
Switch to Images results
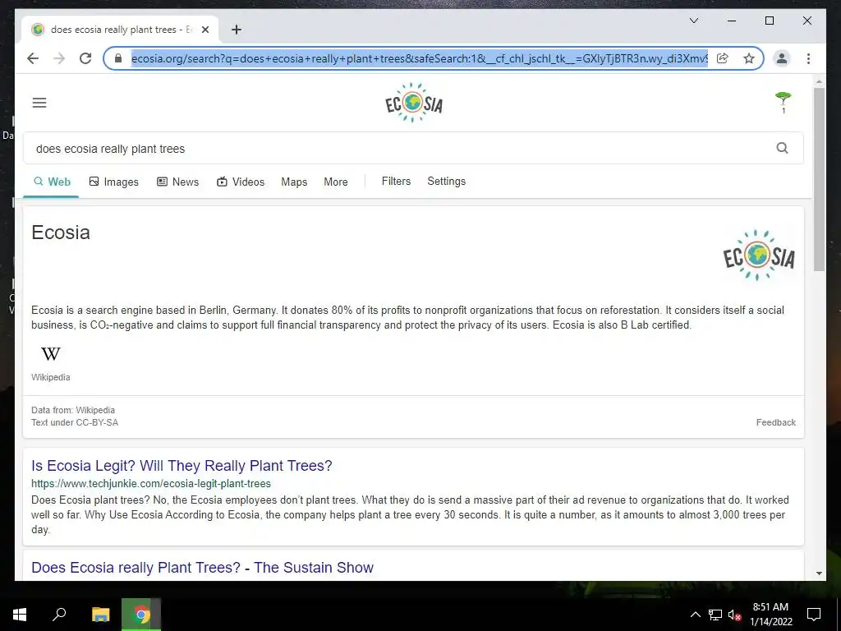coord(113,182)
